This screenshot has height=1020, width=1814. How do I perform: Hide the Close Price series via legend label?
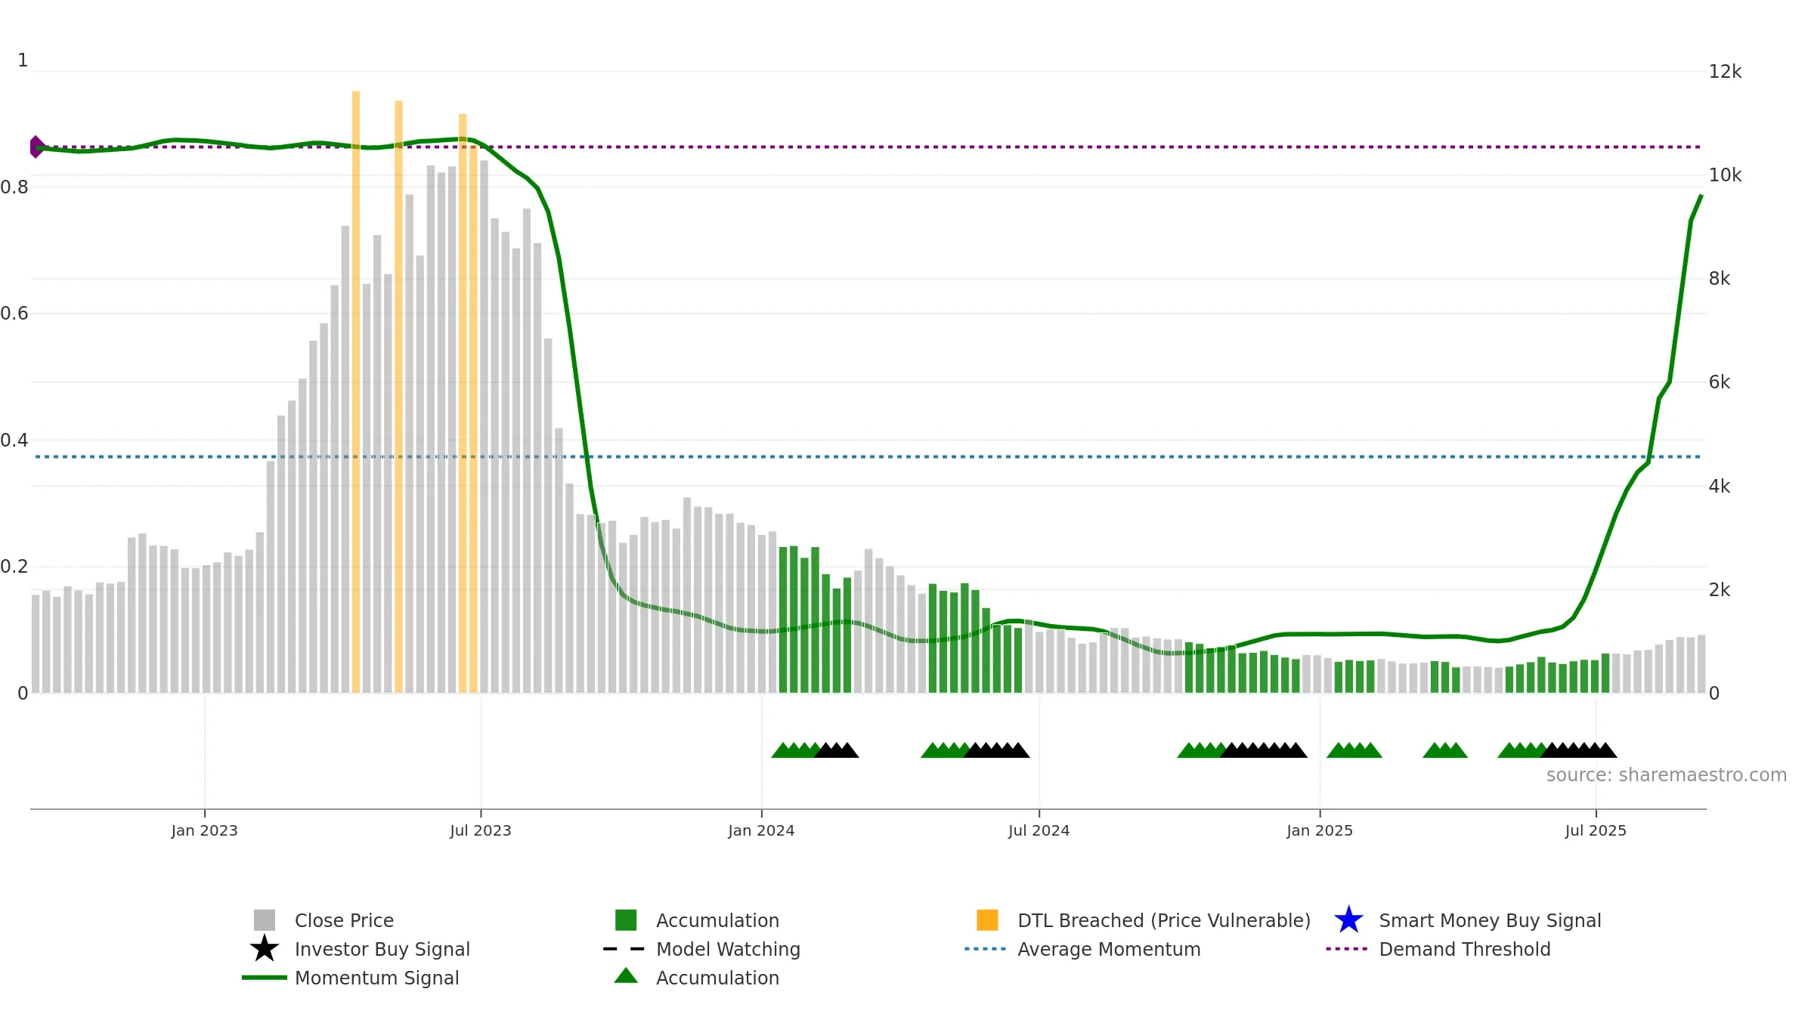pos(344,920)
